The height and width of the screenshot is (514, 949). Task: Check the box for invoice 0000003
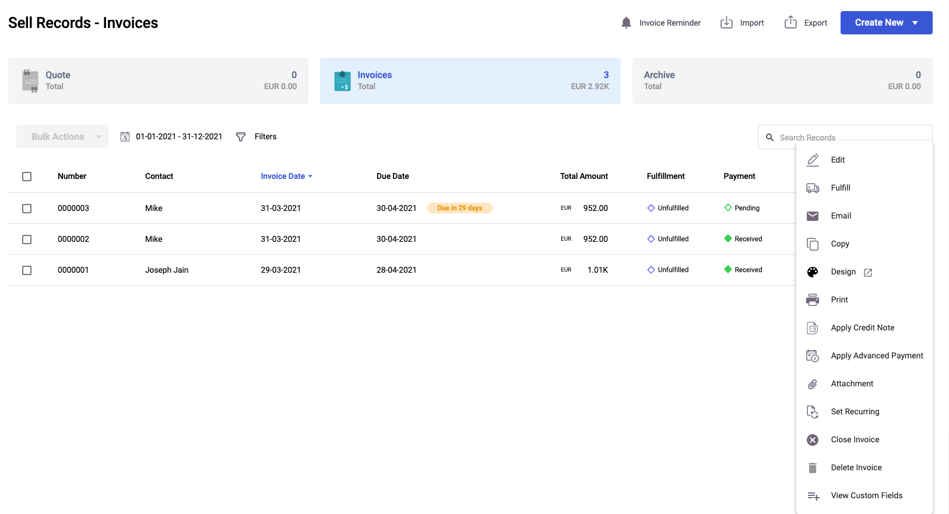[x=27, y=209]
